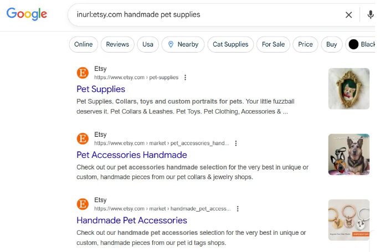The width and height of the screenshot is (380, 252).
Task: Click Etsy favicon of Pet Accessories Handmade result
Action: tap(83, 138)
